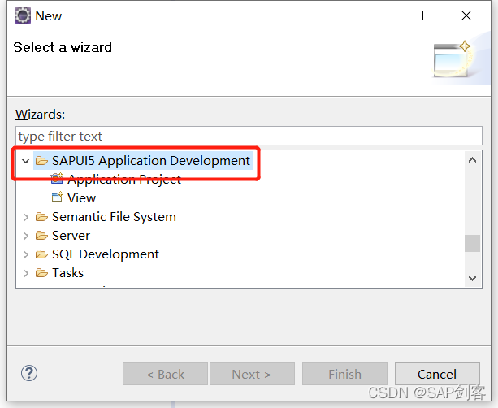Select the Tasks entry
The height and width of the screenshot is (408, 498).
[67, 273]
